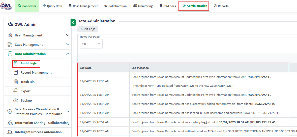Click the Data Administration database icon
This screenshot has width=297, height=137.
[x=10, y=54]
